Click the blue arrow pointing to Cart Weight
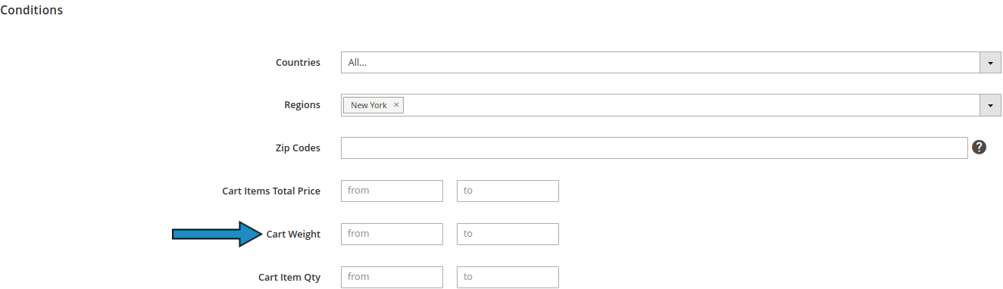1003x289 pixels. coord(217,234)
